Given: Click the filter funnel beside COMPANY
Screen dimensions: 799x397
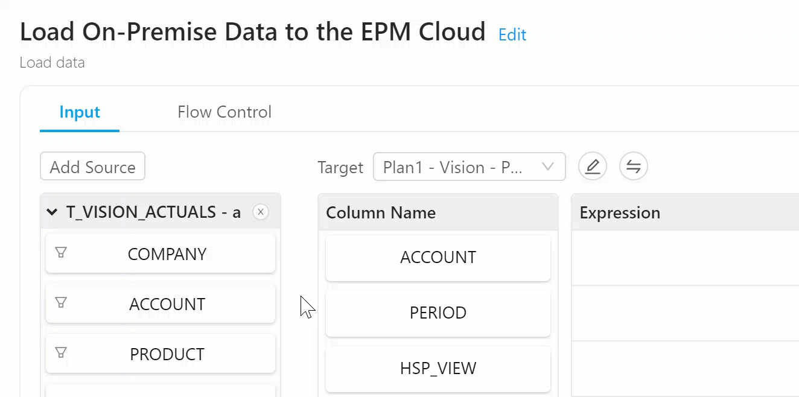Looking at the screenshot, I should click(x=61, y=252).
